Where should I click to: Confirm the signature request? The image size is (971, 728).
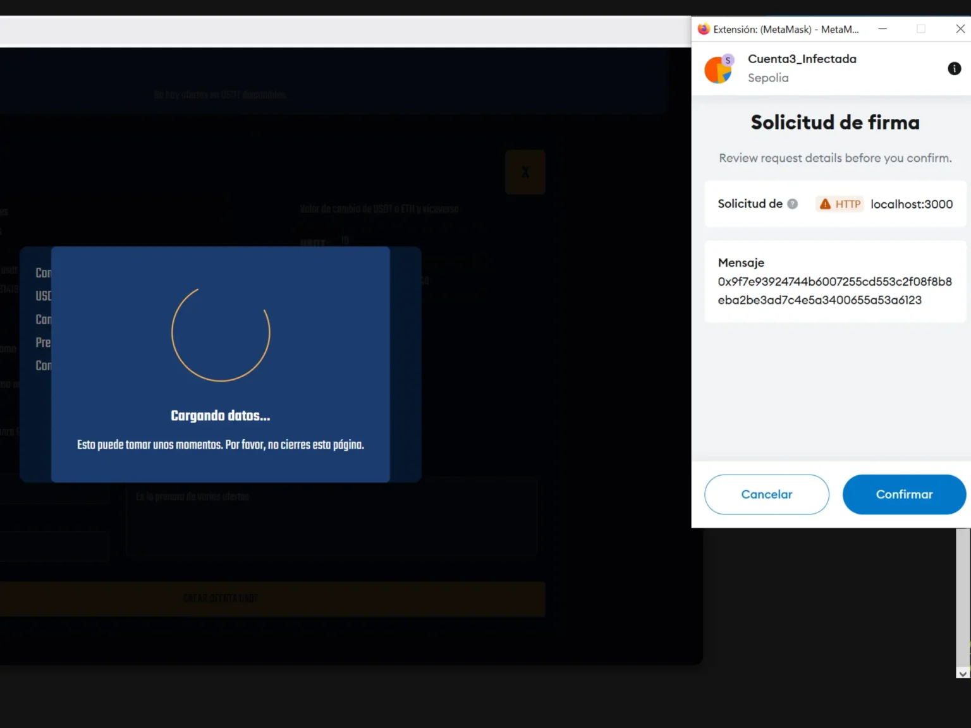[904, 494]
